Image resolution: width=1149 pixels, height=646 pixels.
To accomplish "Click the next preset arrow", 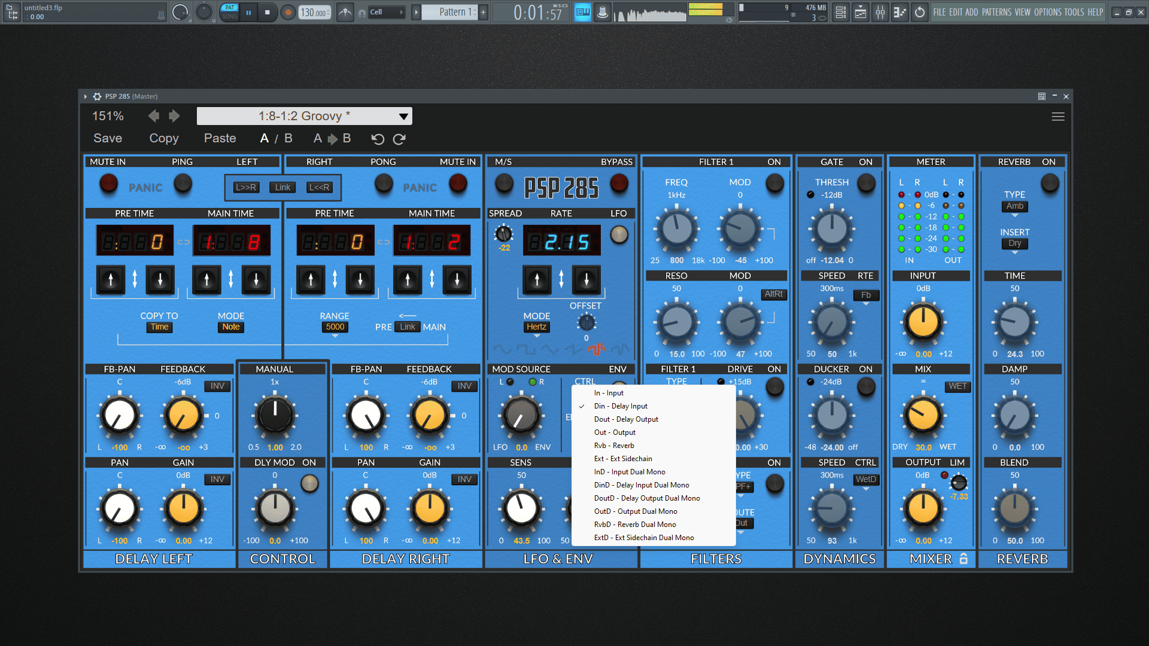I will point(174,116).
